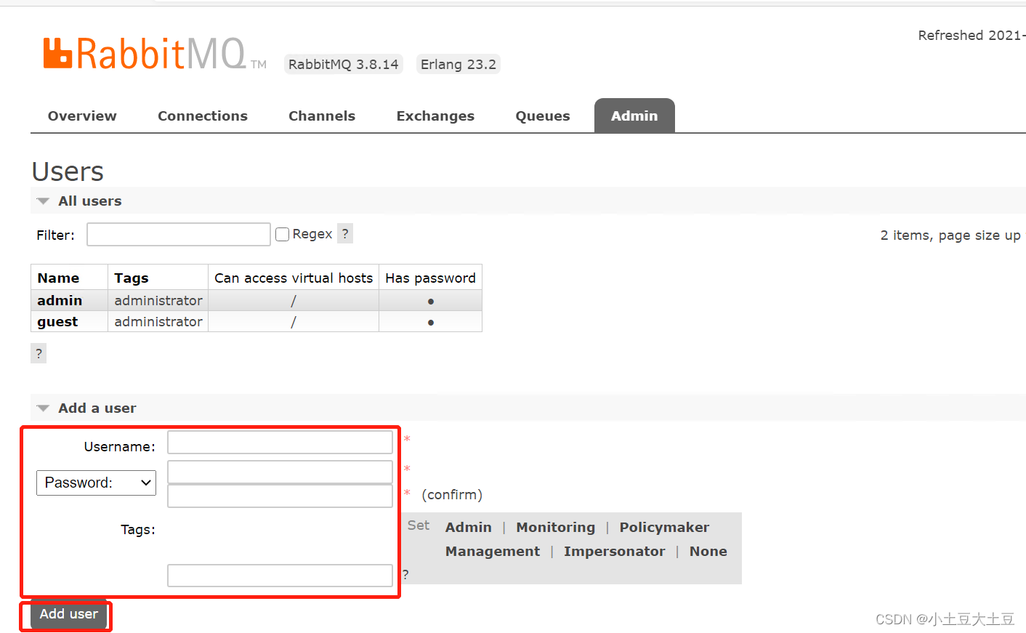This screenshot has height=633, width=1026.
Task: Click the Add user button
Action: (x=69, y=614)
